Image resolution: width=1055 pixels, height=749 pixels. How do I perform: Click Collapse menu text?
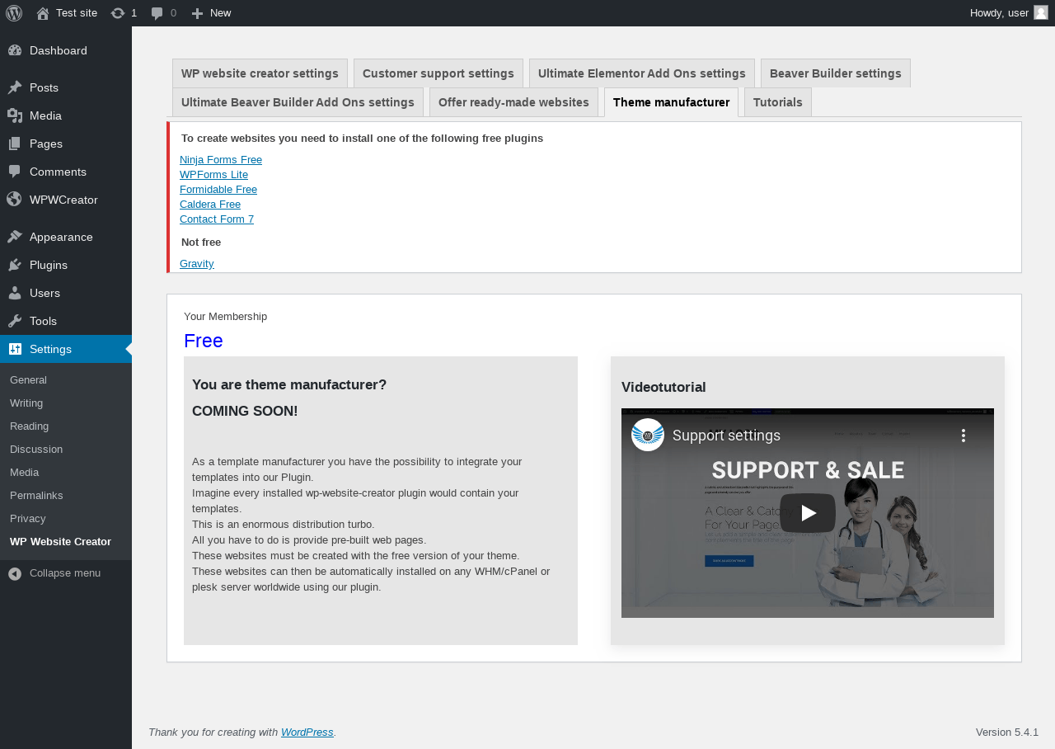65,573
